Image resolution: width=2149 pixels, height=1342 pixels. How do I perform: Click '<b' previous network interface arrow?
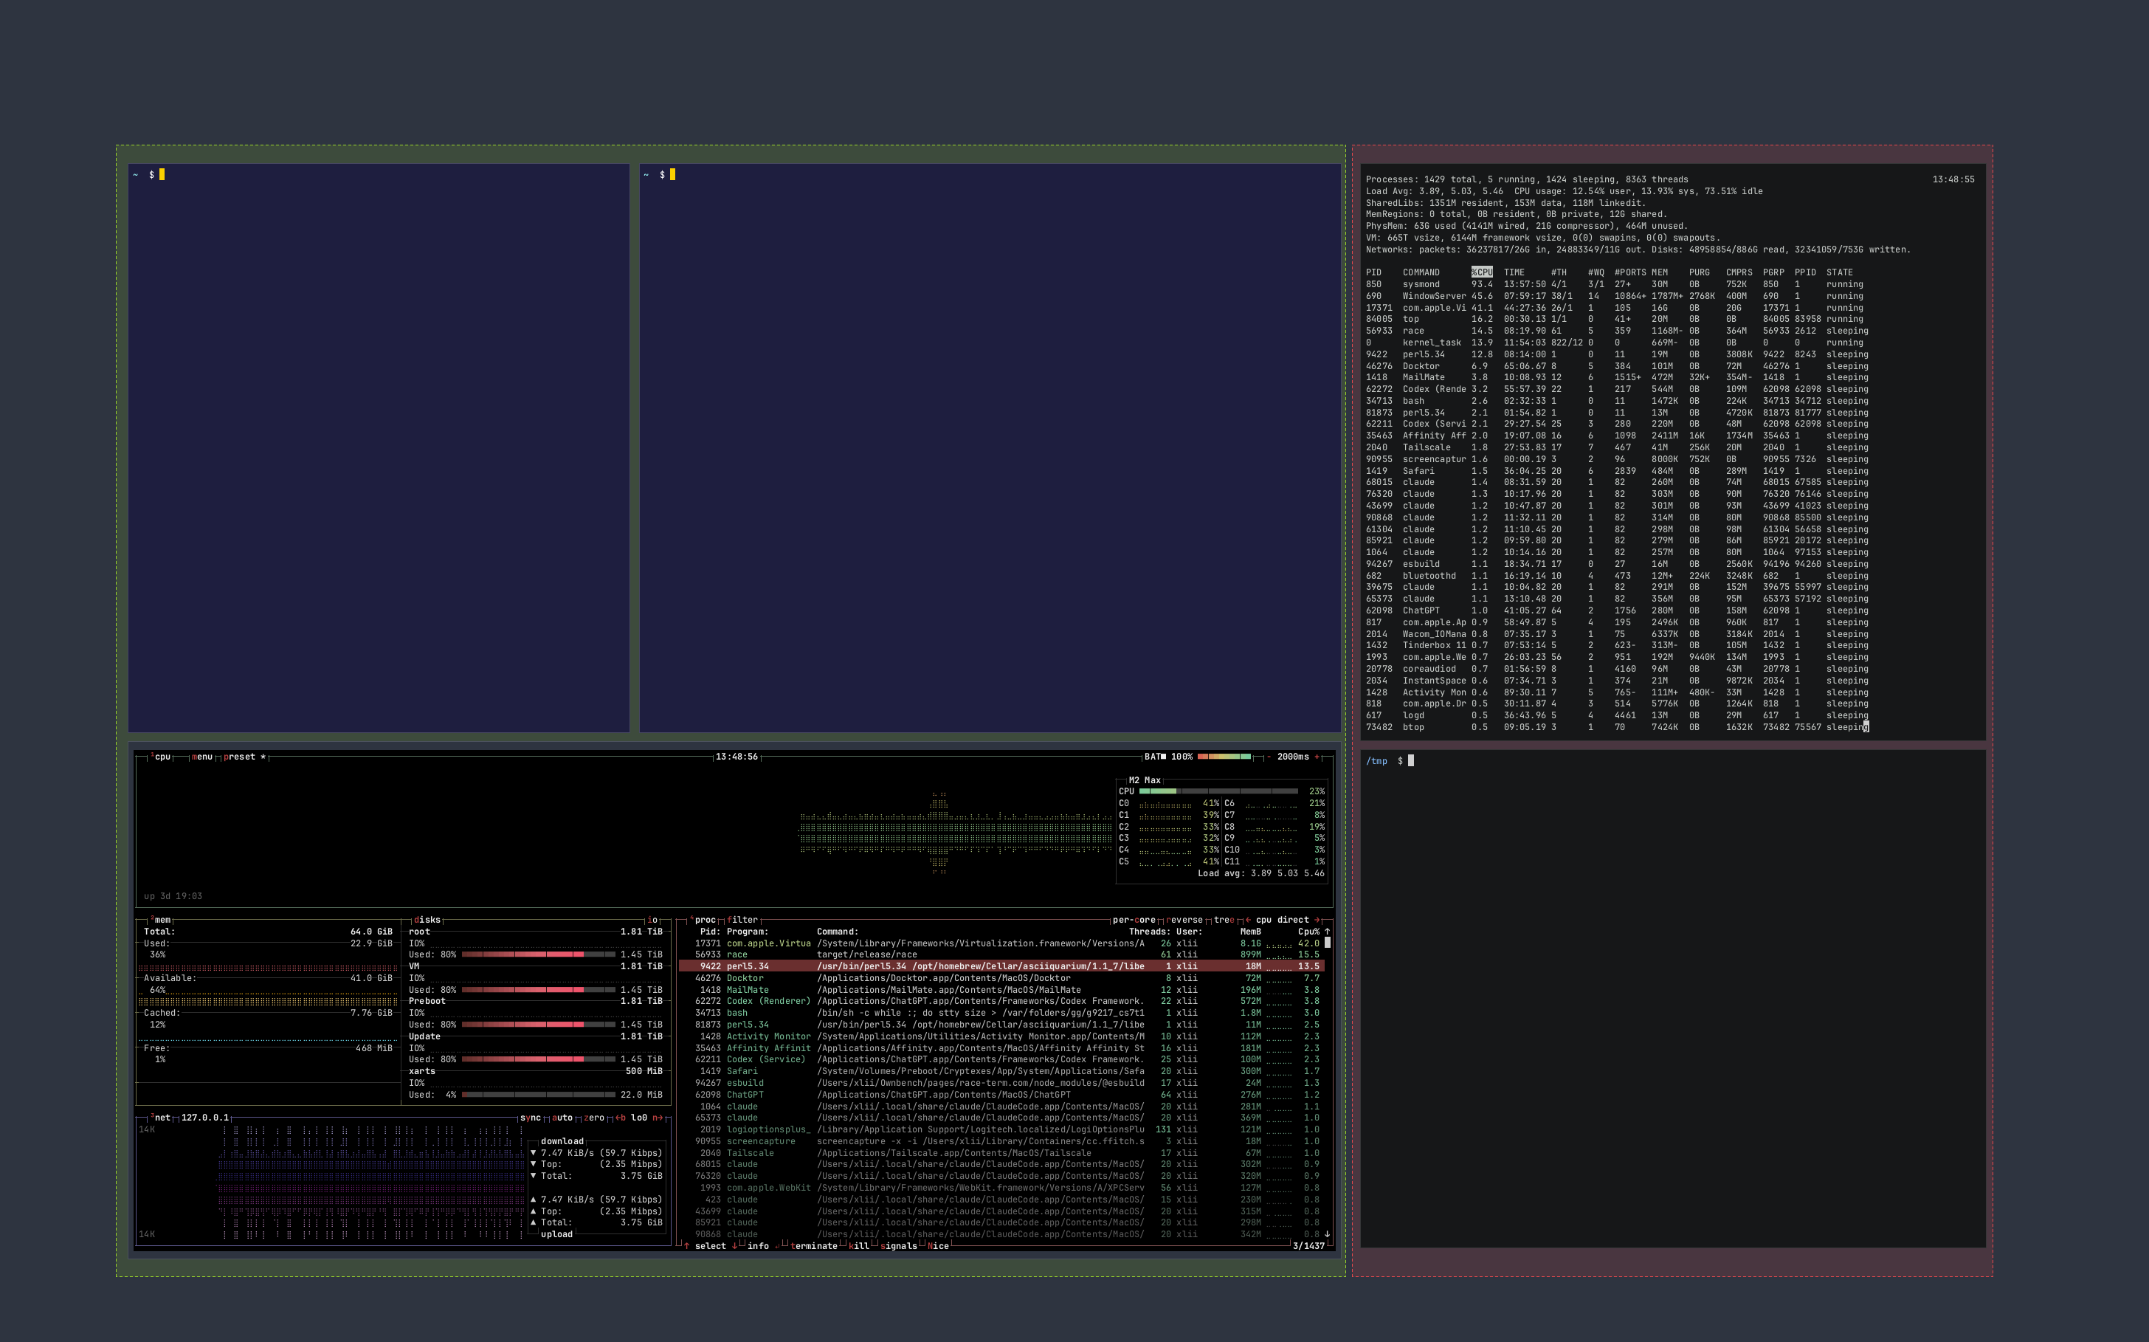[x=620, y=1118]
